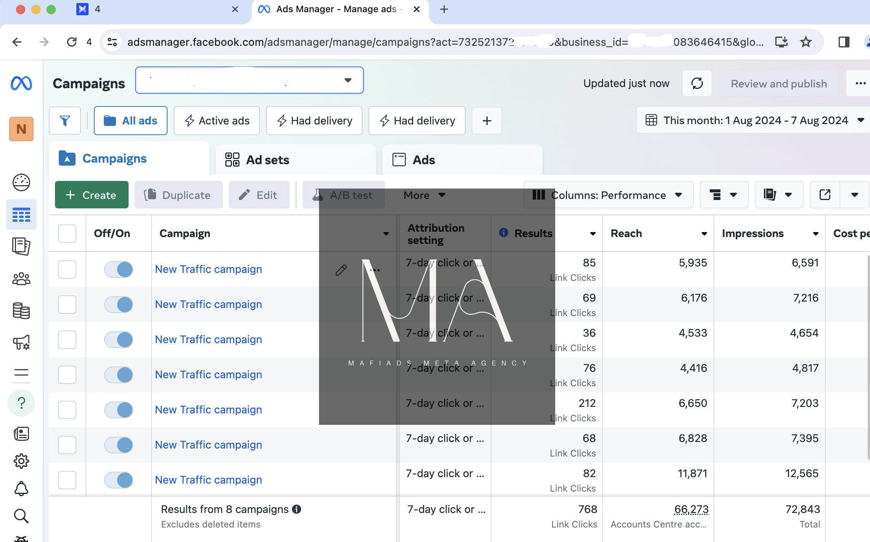
Task: Expand the More dropdown
Action: click(424, 195)
